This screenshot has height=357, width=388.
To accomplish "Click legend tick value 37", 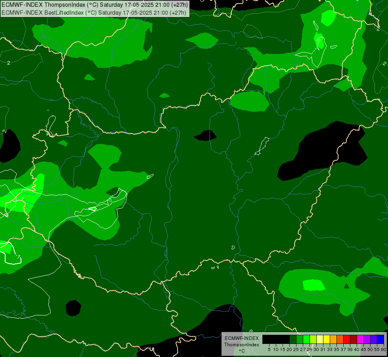I will pyautogui.click(x=343, y=349).
